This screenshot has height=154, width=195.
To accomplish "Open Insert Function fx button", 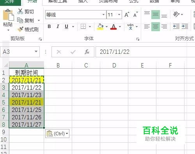I will [87, 52].
